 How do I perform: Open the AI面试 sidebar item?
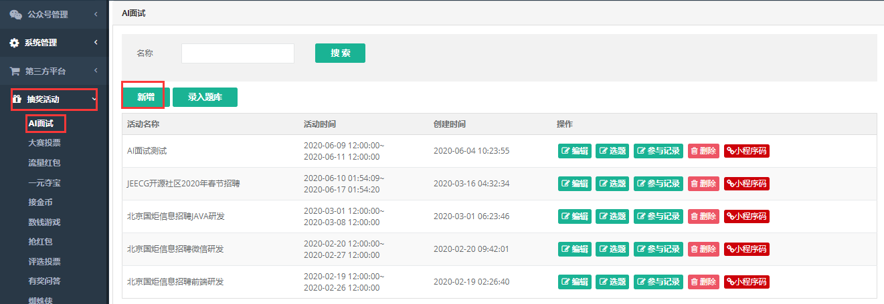pos(40,123)
